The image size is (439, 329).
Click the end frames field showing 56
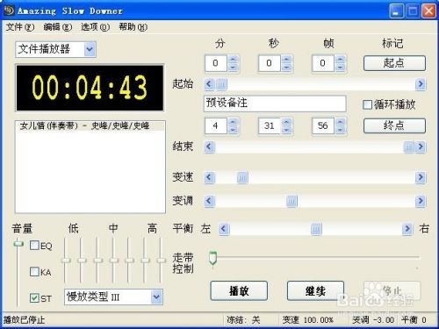click(323, 125)
